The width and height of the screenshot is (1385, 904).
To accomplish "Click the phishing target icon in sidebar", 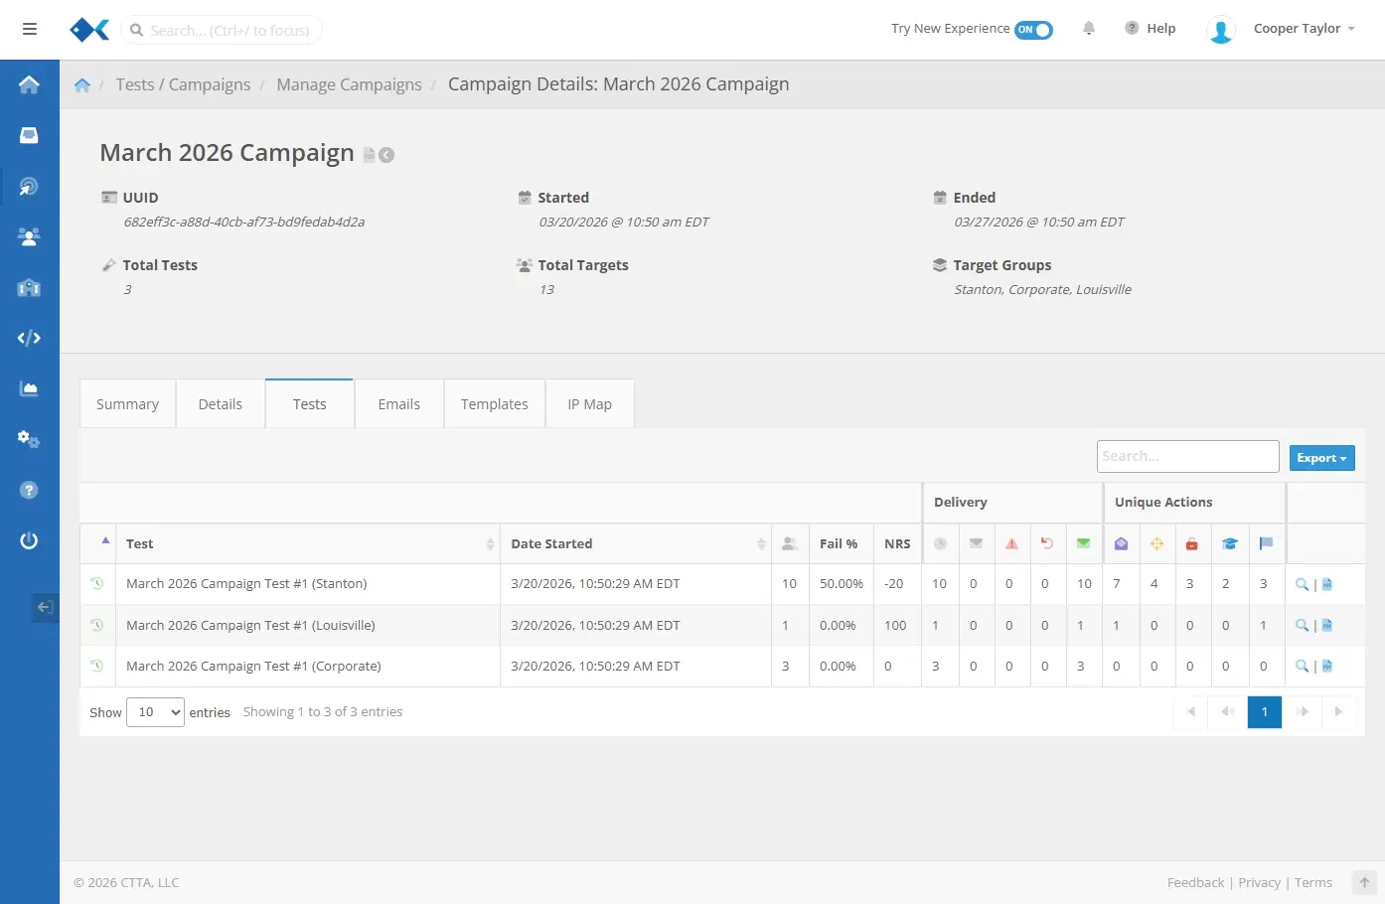I will click(x=29, y=186).
